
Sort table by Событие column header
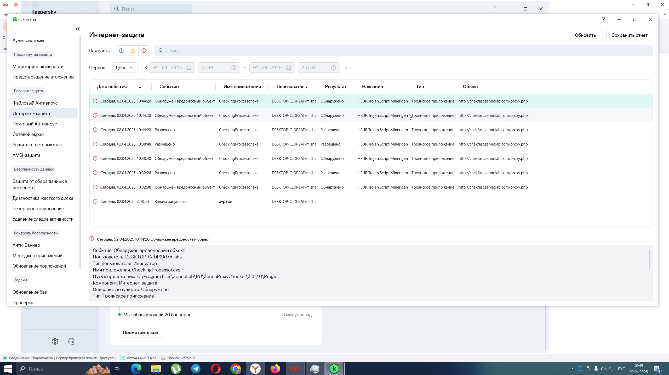tap(169, 87)
